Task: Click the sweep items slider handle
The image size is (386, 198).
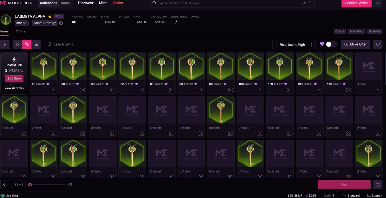Action: [x=30, y=185]
